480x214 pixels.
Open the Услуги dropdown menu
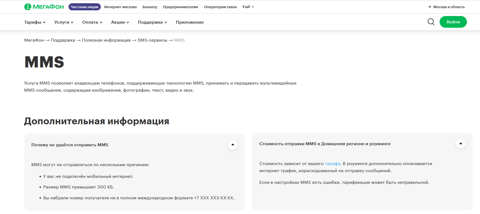[64, 22]
